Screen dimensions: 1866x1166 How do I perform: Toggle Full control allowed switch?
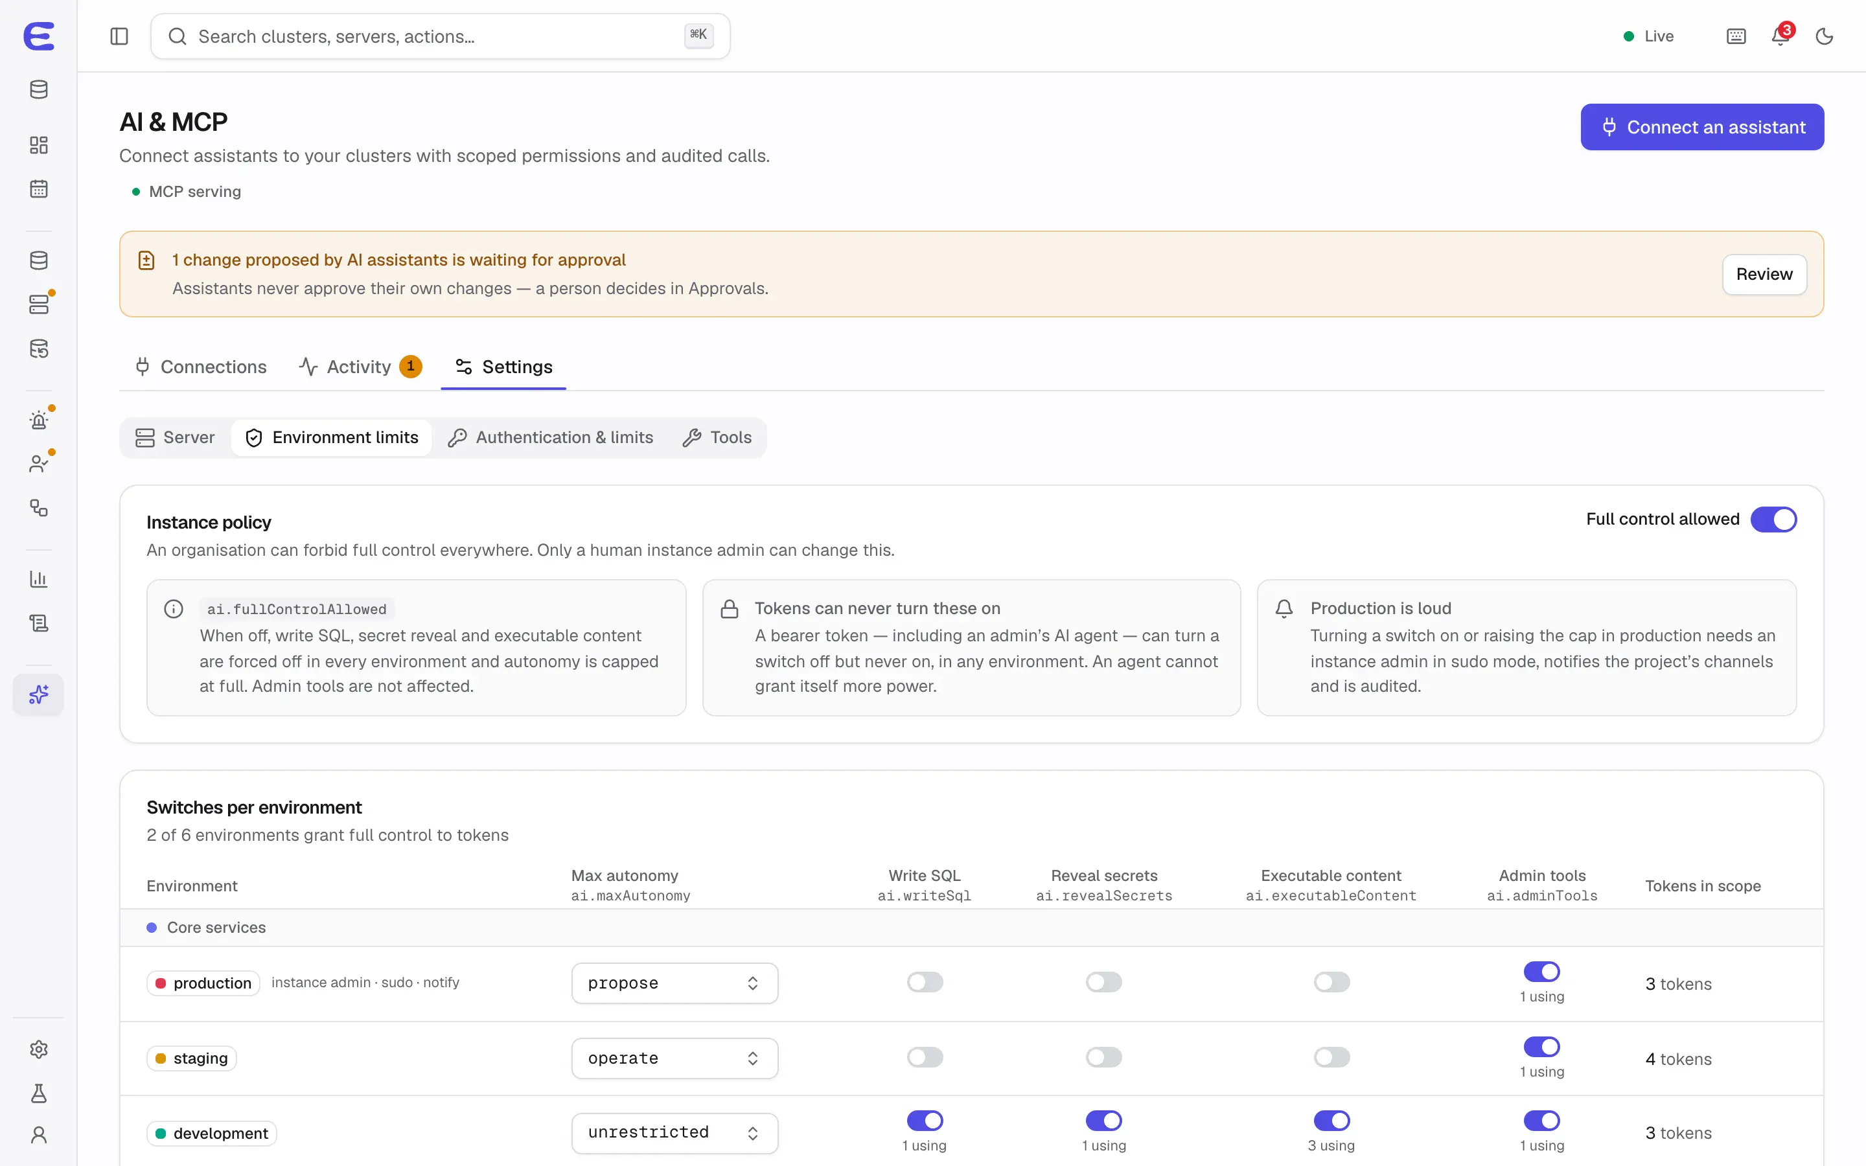click(x=1773, y=520)
